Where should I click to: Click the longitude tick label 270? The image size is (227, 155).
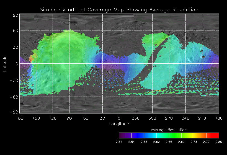click(169, 118)
